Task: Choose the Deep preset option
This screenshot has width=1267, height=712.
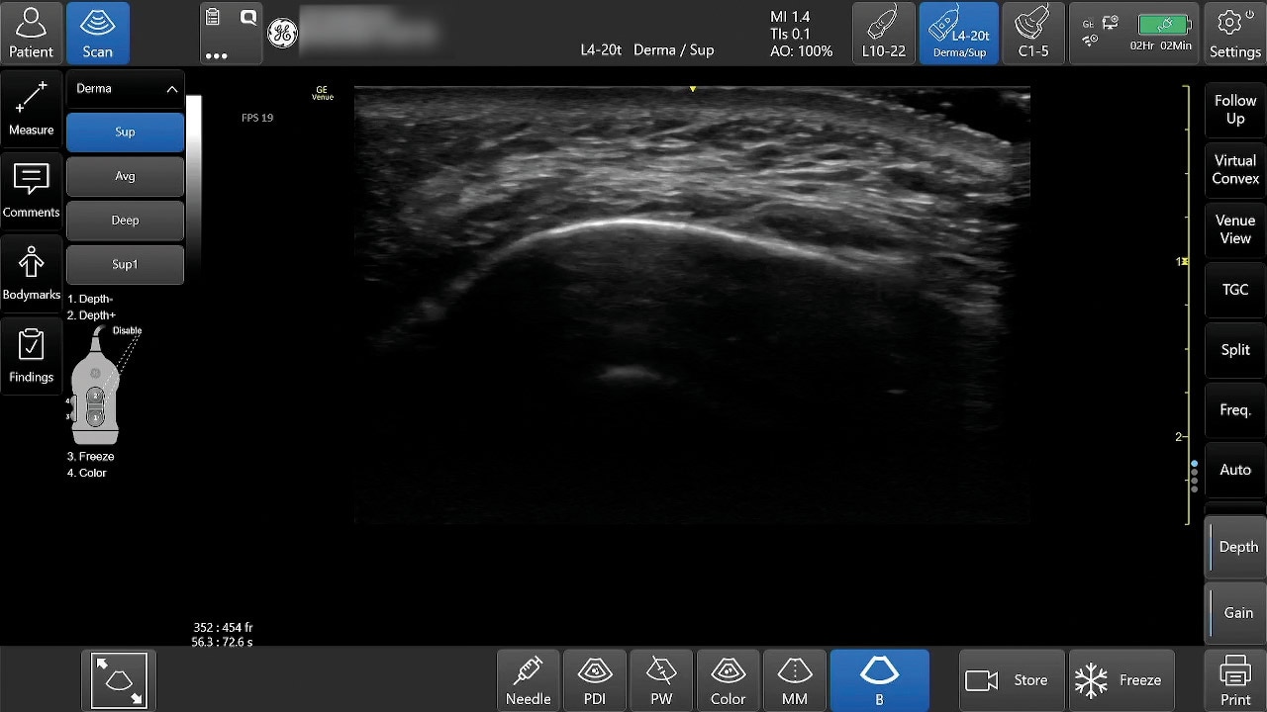Action: [x=125, y=221]
